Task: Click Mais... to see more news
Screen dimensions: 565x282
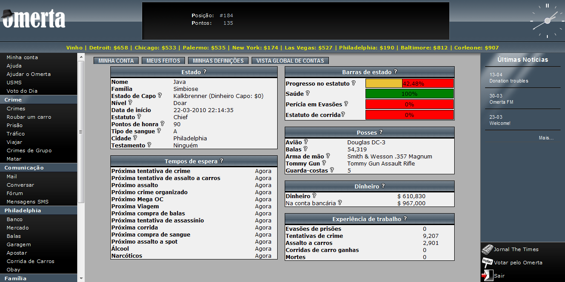Action: coord(546,138)
